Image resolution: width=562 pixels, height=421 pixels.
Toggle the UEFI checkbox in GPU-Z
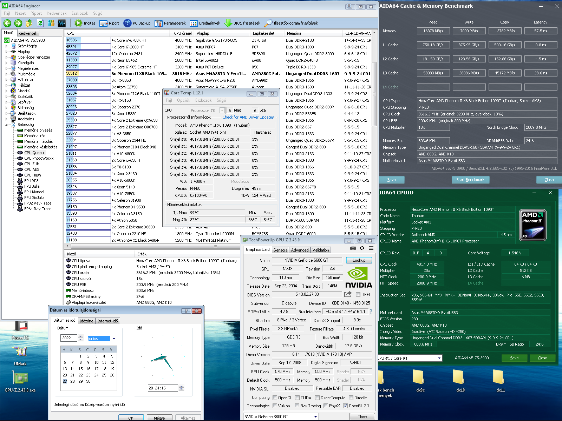click(358, 295)
